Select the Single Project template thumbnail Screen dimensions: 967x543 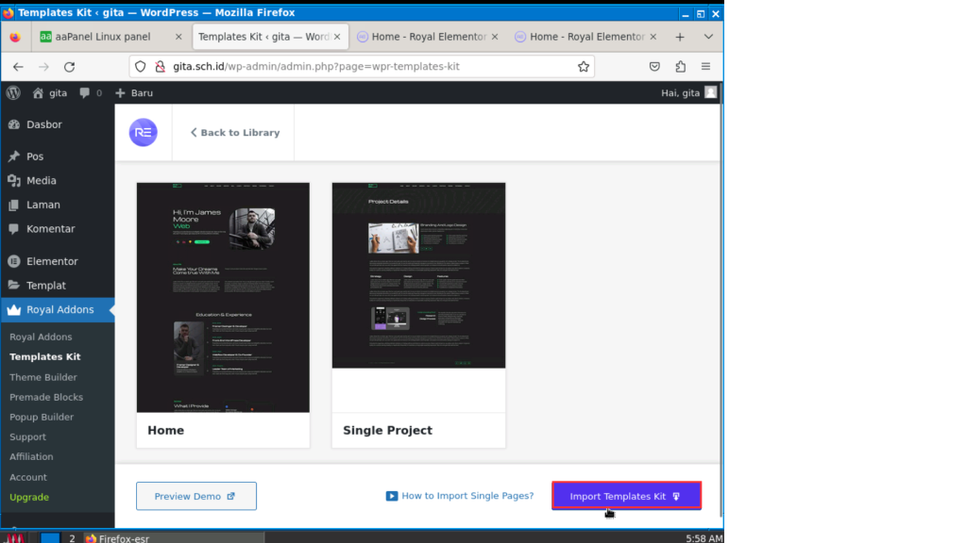pyautogui.click(x=418, y=275)
